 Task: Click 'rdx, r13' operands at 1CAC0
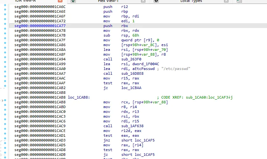[130, 112]
